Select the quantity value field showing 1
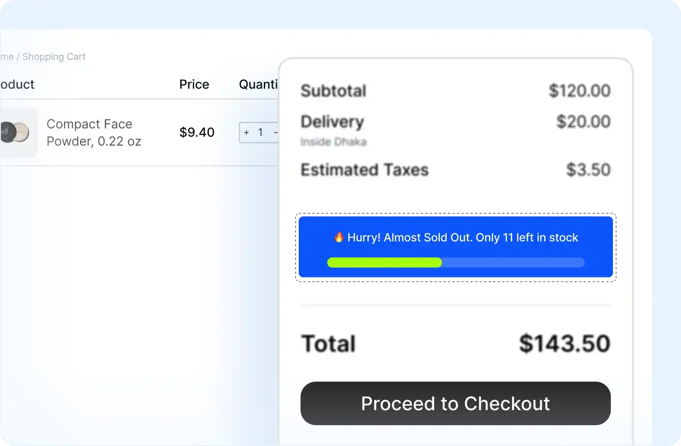The width and height of the screenshot is (681, 446). click(261, 132)
